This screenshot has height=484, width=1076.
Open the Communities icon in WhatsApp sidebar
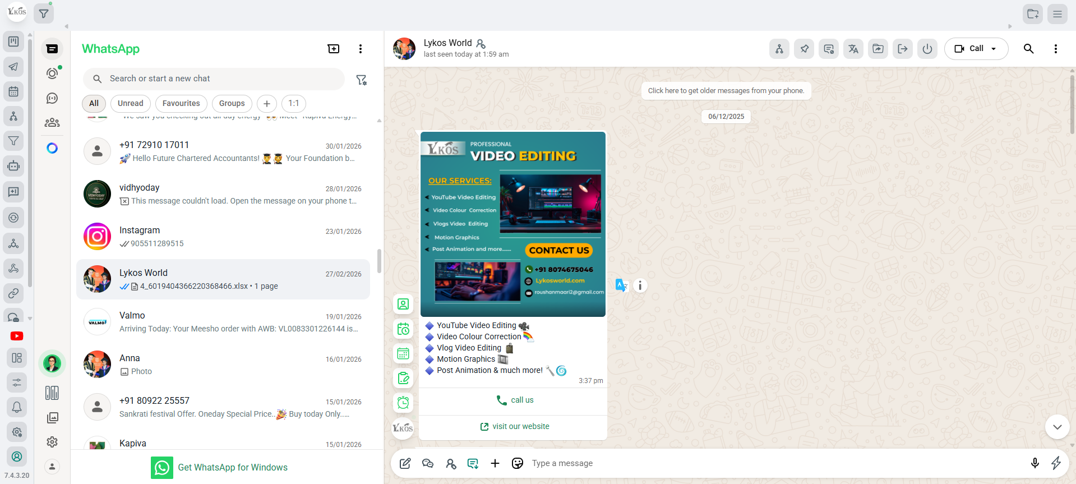click(x=52, y=123)
